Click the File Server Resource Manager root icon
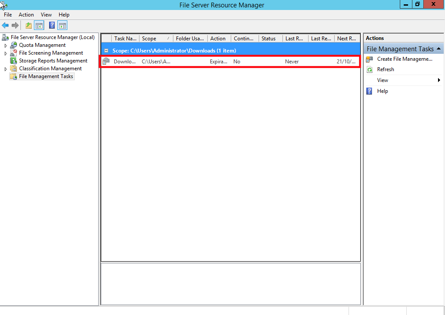 tap(5, 37)
